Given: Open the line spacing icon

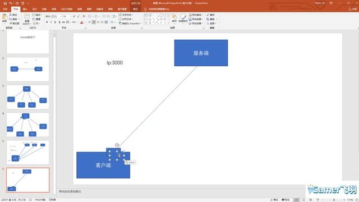Looking at the screenshot, I should 114,16.
